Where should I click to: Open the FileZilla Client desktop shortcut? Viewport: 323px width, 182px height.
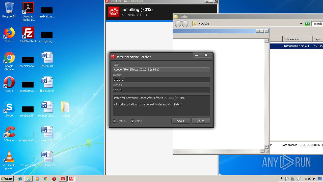tap(28, 35)
